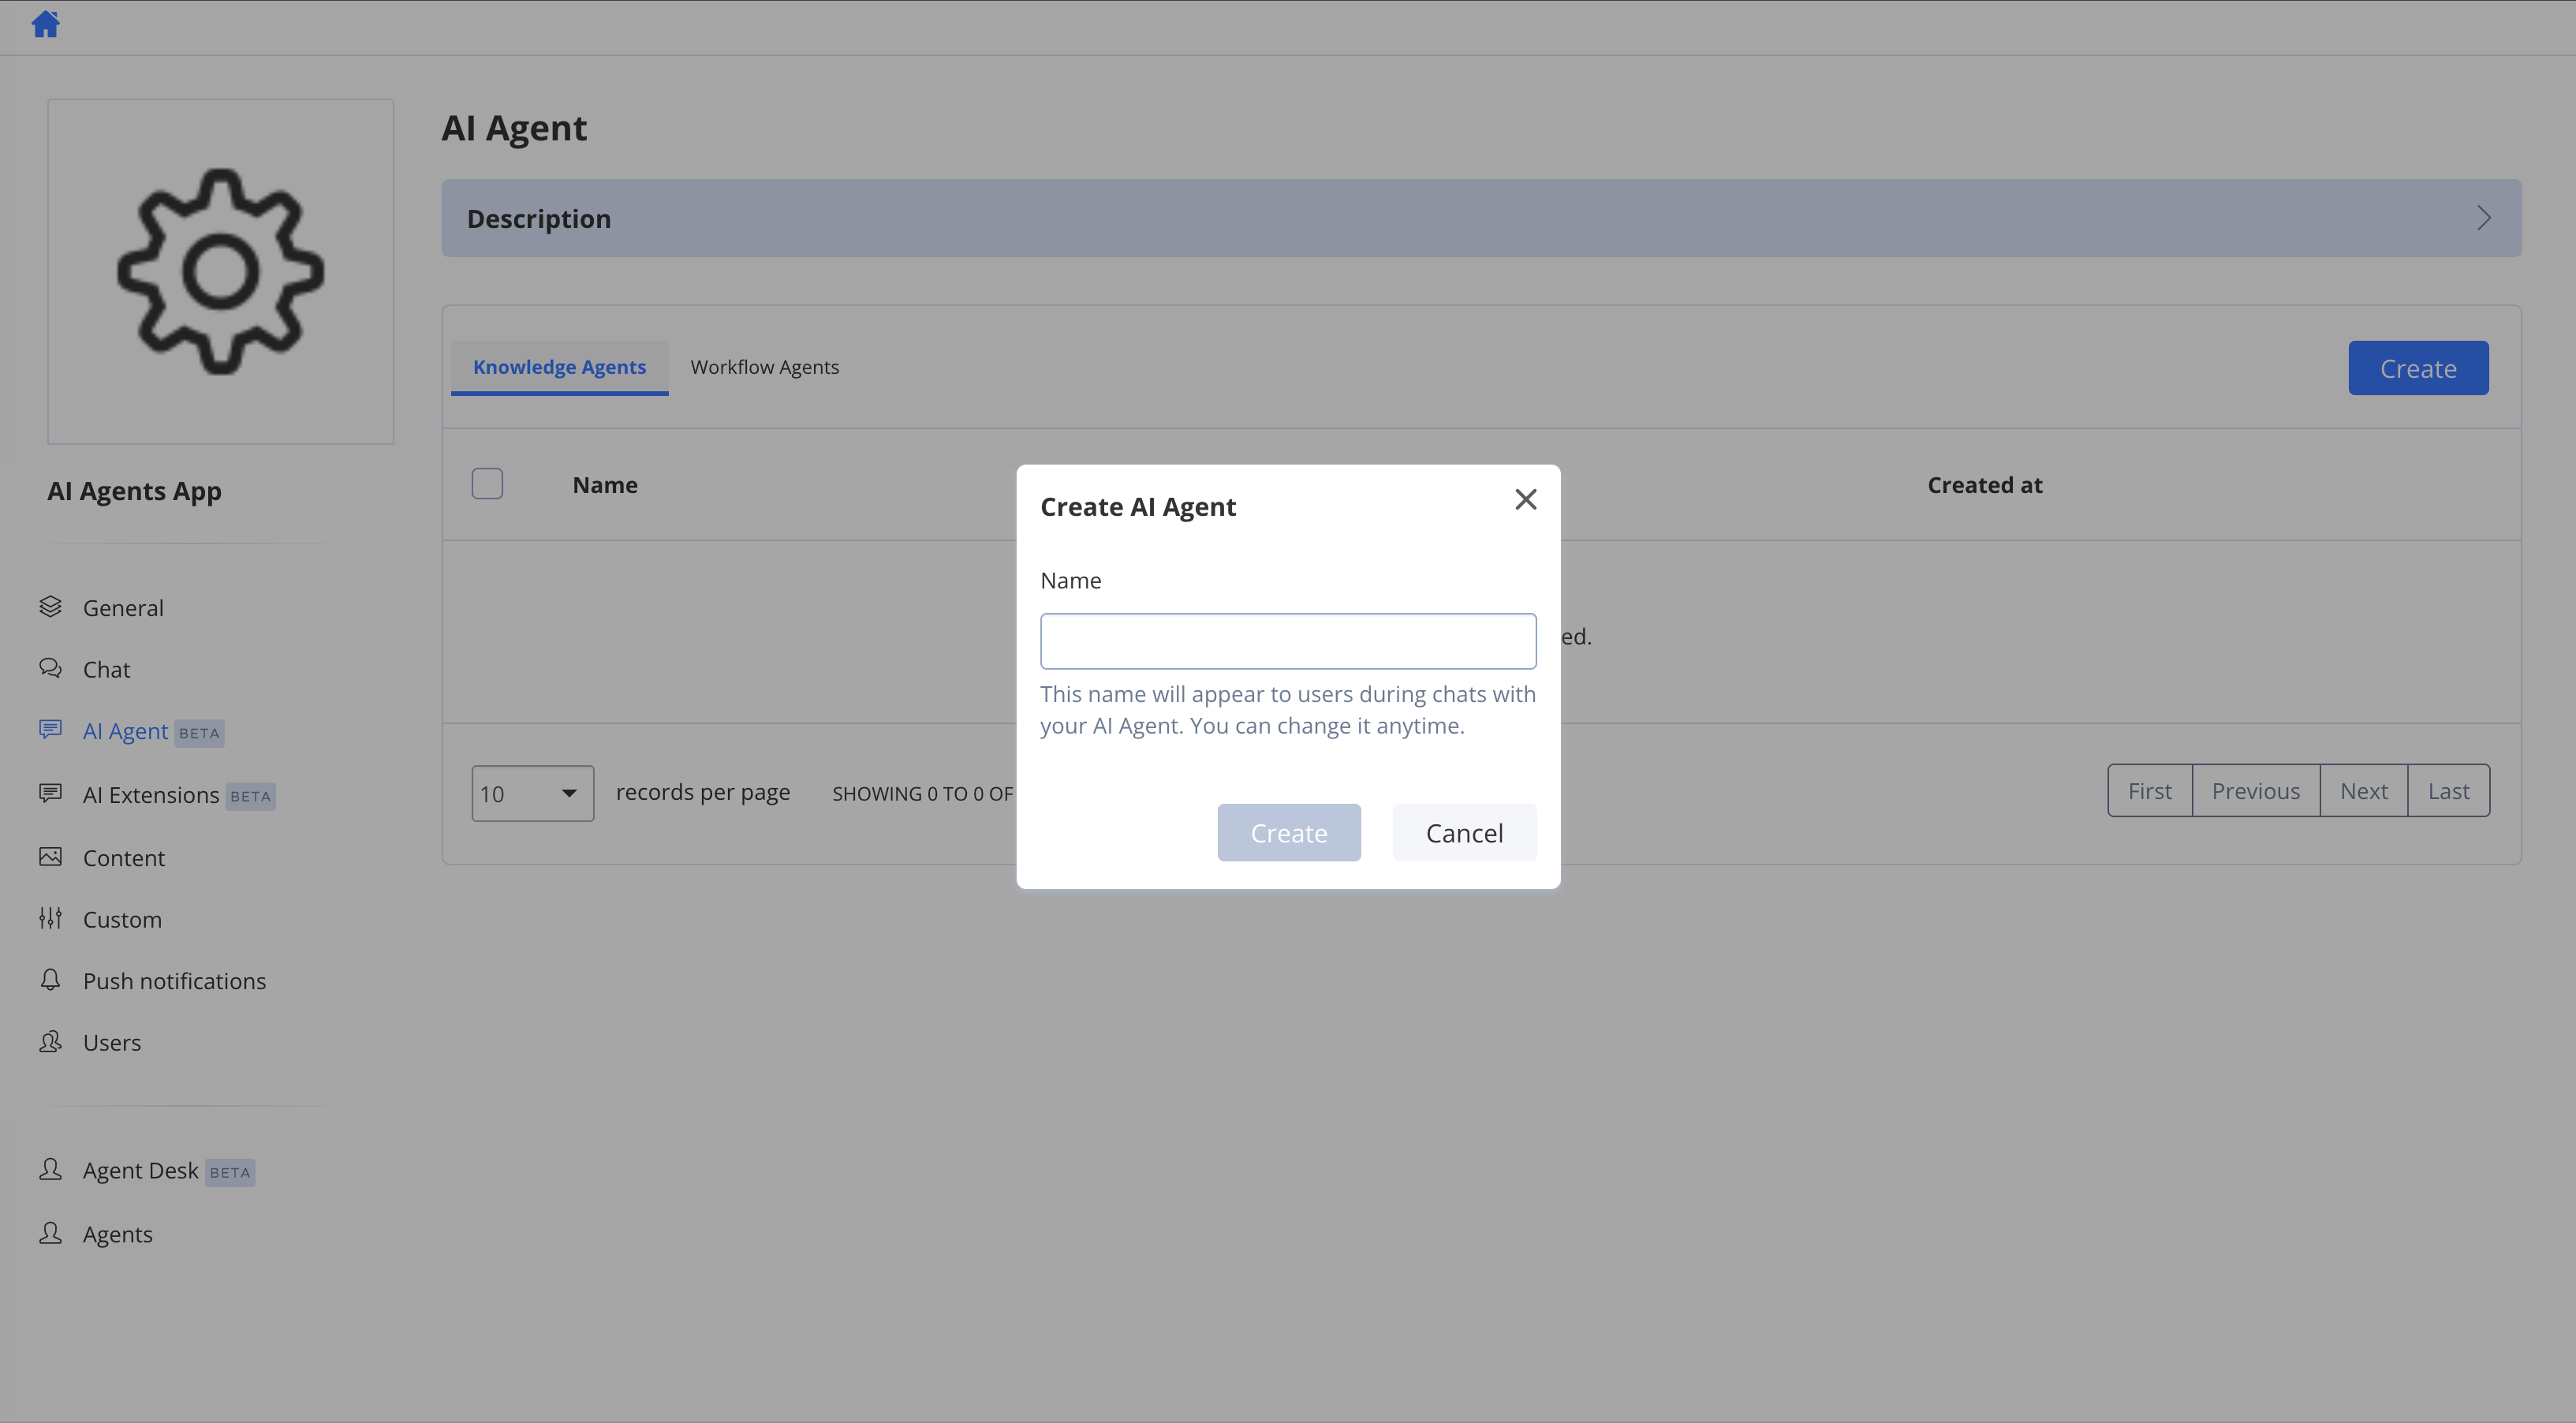Go to First page of results
The width and height of the screenshot is (2576, 1423).
[x=2150, y=791]
